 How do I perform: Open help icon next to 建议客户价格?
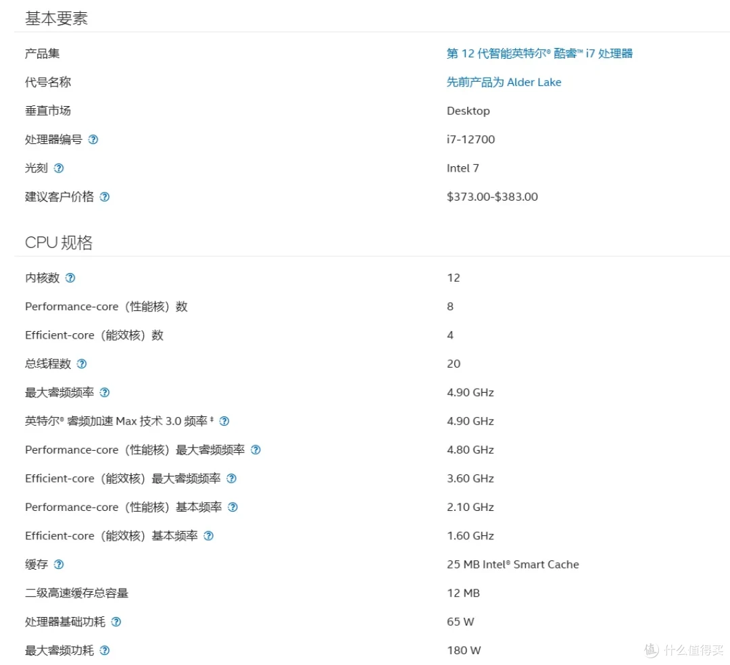click(x=105, y=197)
